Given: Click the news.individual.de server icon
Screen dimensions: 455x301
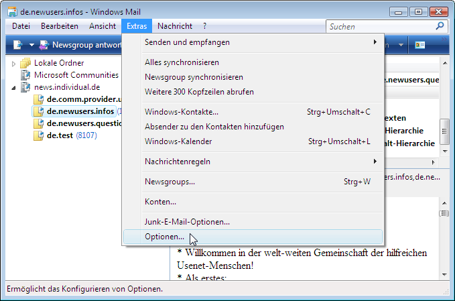Looking at the screenshot, I should tap(25, 87).
